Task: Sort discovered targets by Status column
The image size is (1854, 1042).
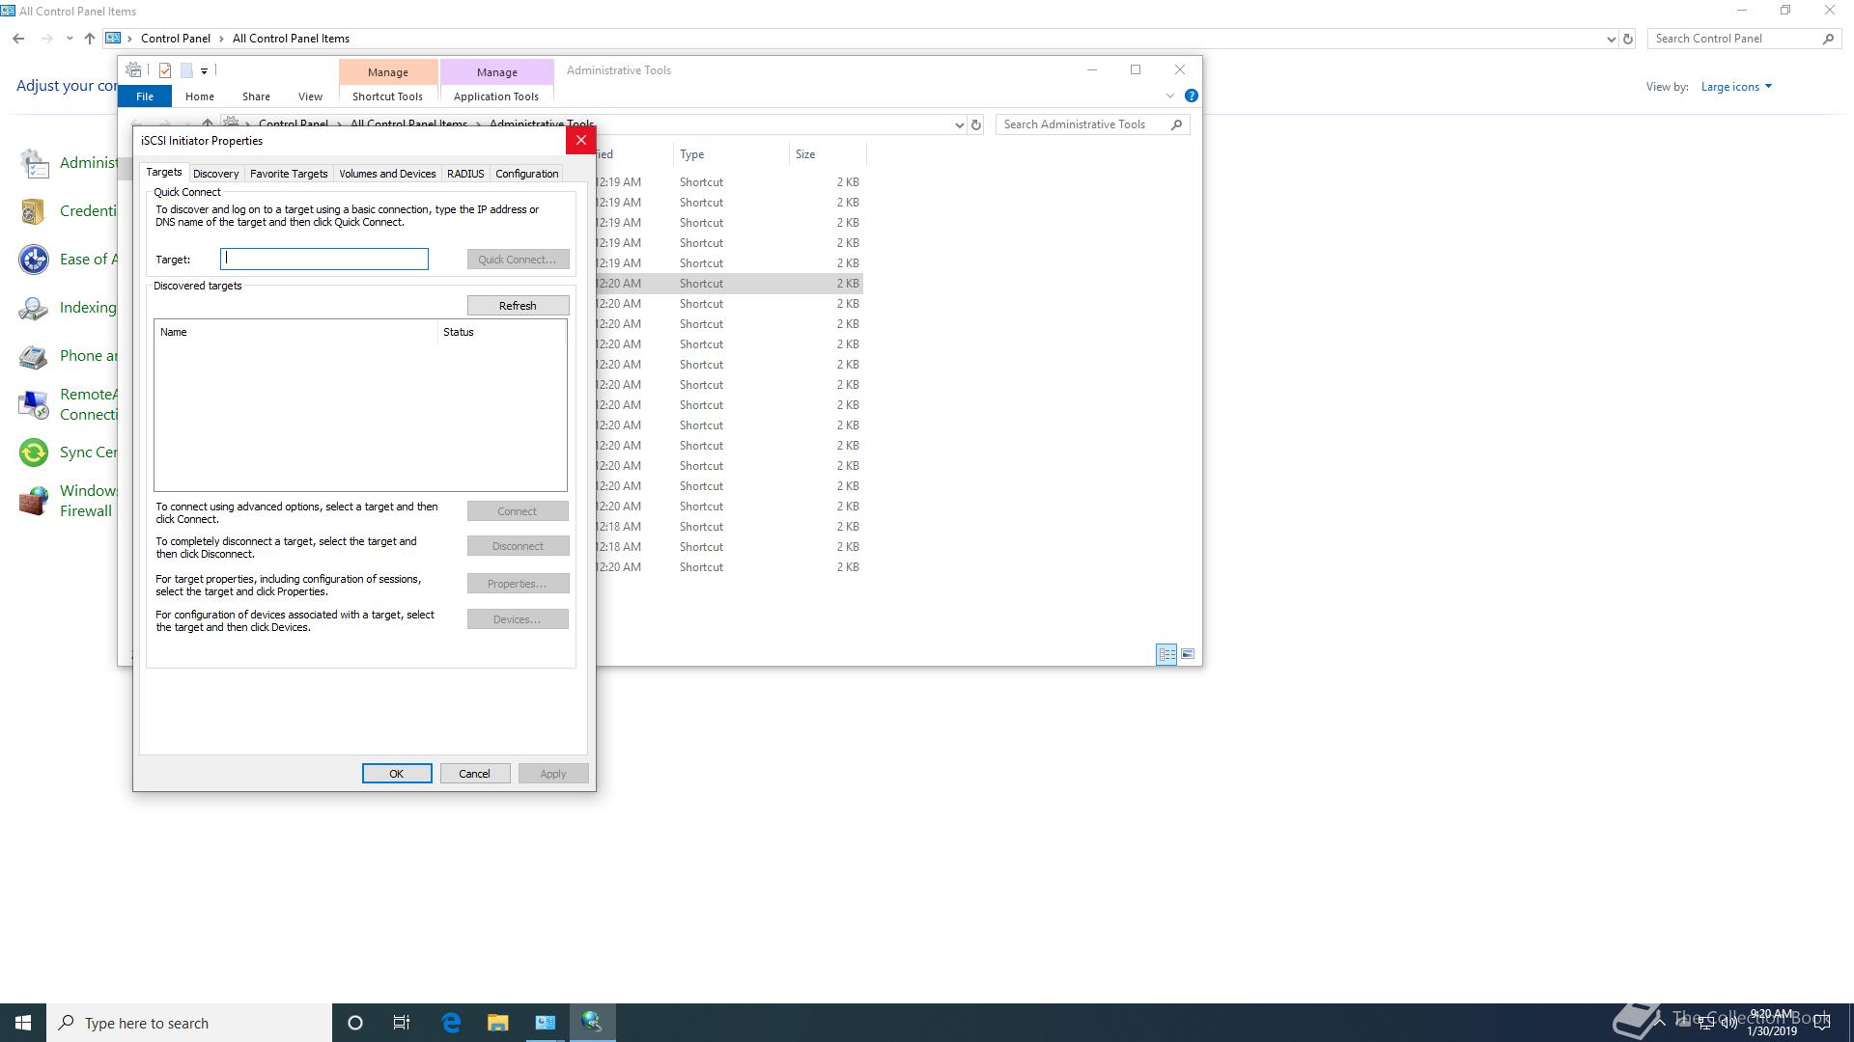Action: [501, 332]
